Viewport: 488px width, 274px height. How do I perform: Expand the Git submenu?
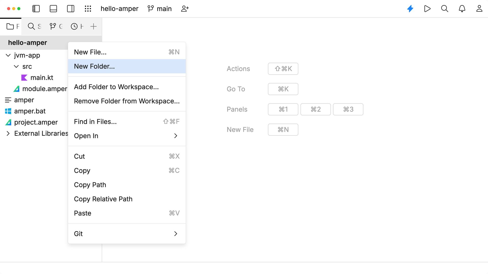pos(127,234)
